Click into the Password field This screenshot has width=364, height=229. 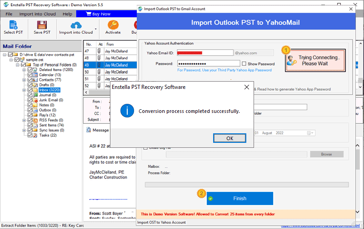(x=209, y=63)
